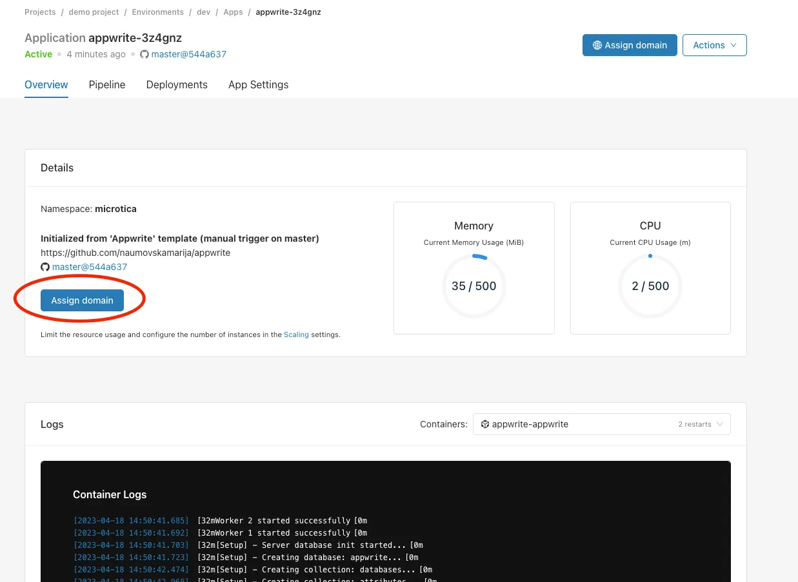Go to the Deployments tab

tap(177, 84)
